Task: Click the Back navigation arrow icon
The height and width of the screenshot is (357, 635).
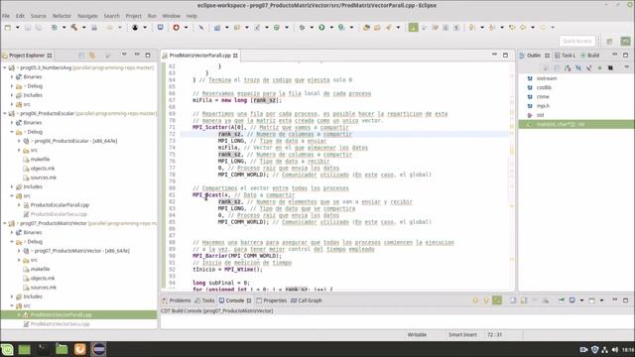Action: tap(523, 28)
